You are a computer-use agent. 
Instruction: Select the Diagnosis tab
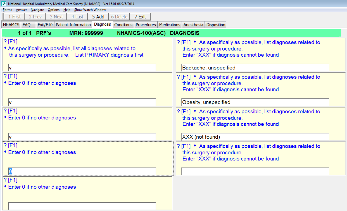point(103,24)
